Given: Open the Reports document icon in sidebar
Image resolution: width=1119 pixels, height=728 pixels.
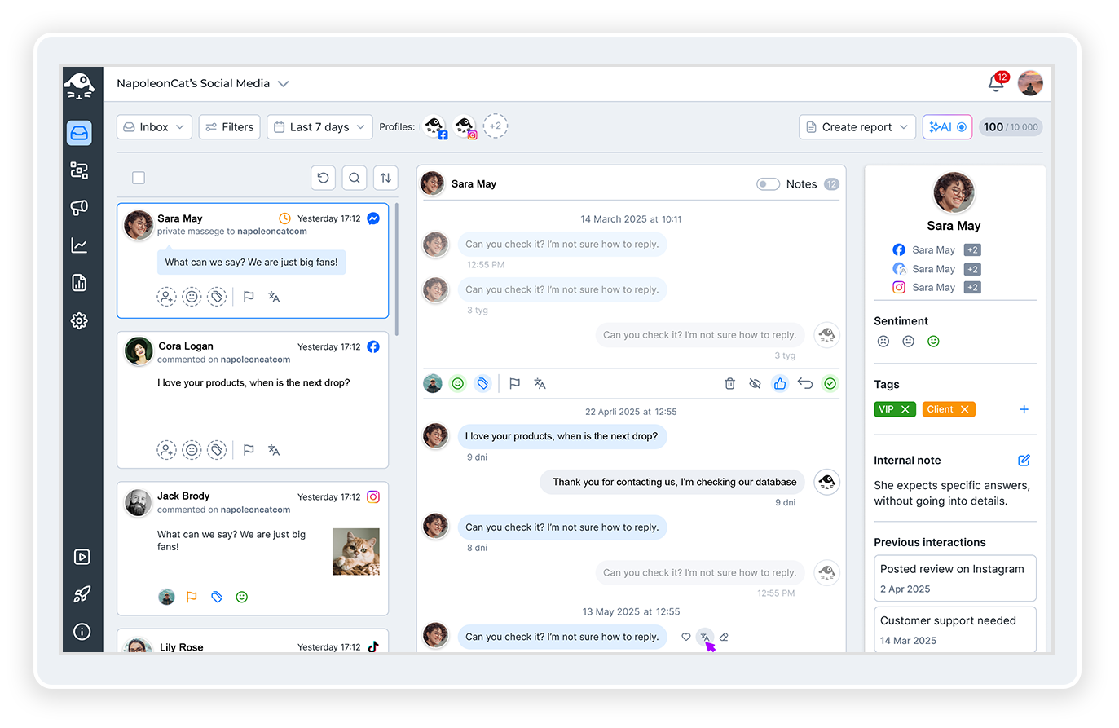Looking at the screenshot, I should click(79, 283).
